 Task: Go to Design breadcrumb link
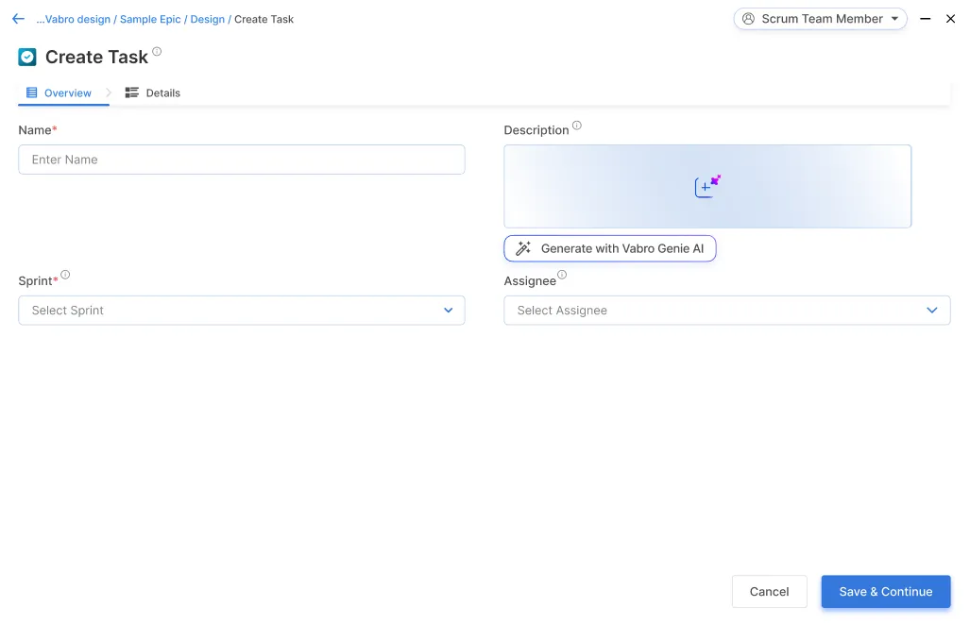(x=207, y=19)
